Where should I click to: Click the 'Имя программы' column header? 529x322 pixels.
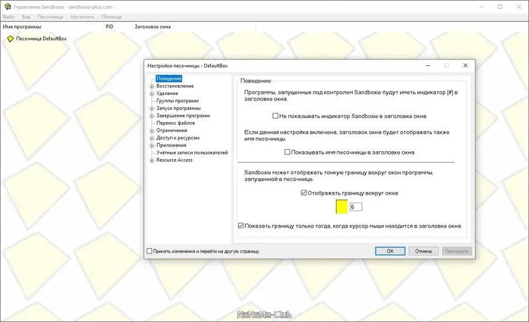coord(52,26)
